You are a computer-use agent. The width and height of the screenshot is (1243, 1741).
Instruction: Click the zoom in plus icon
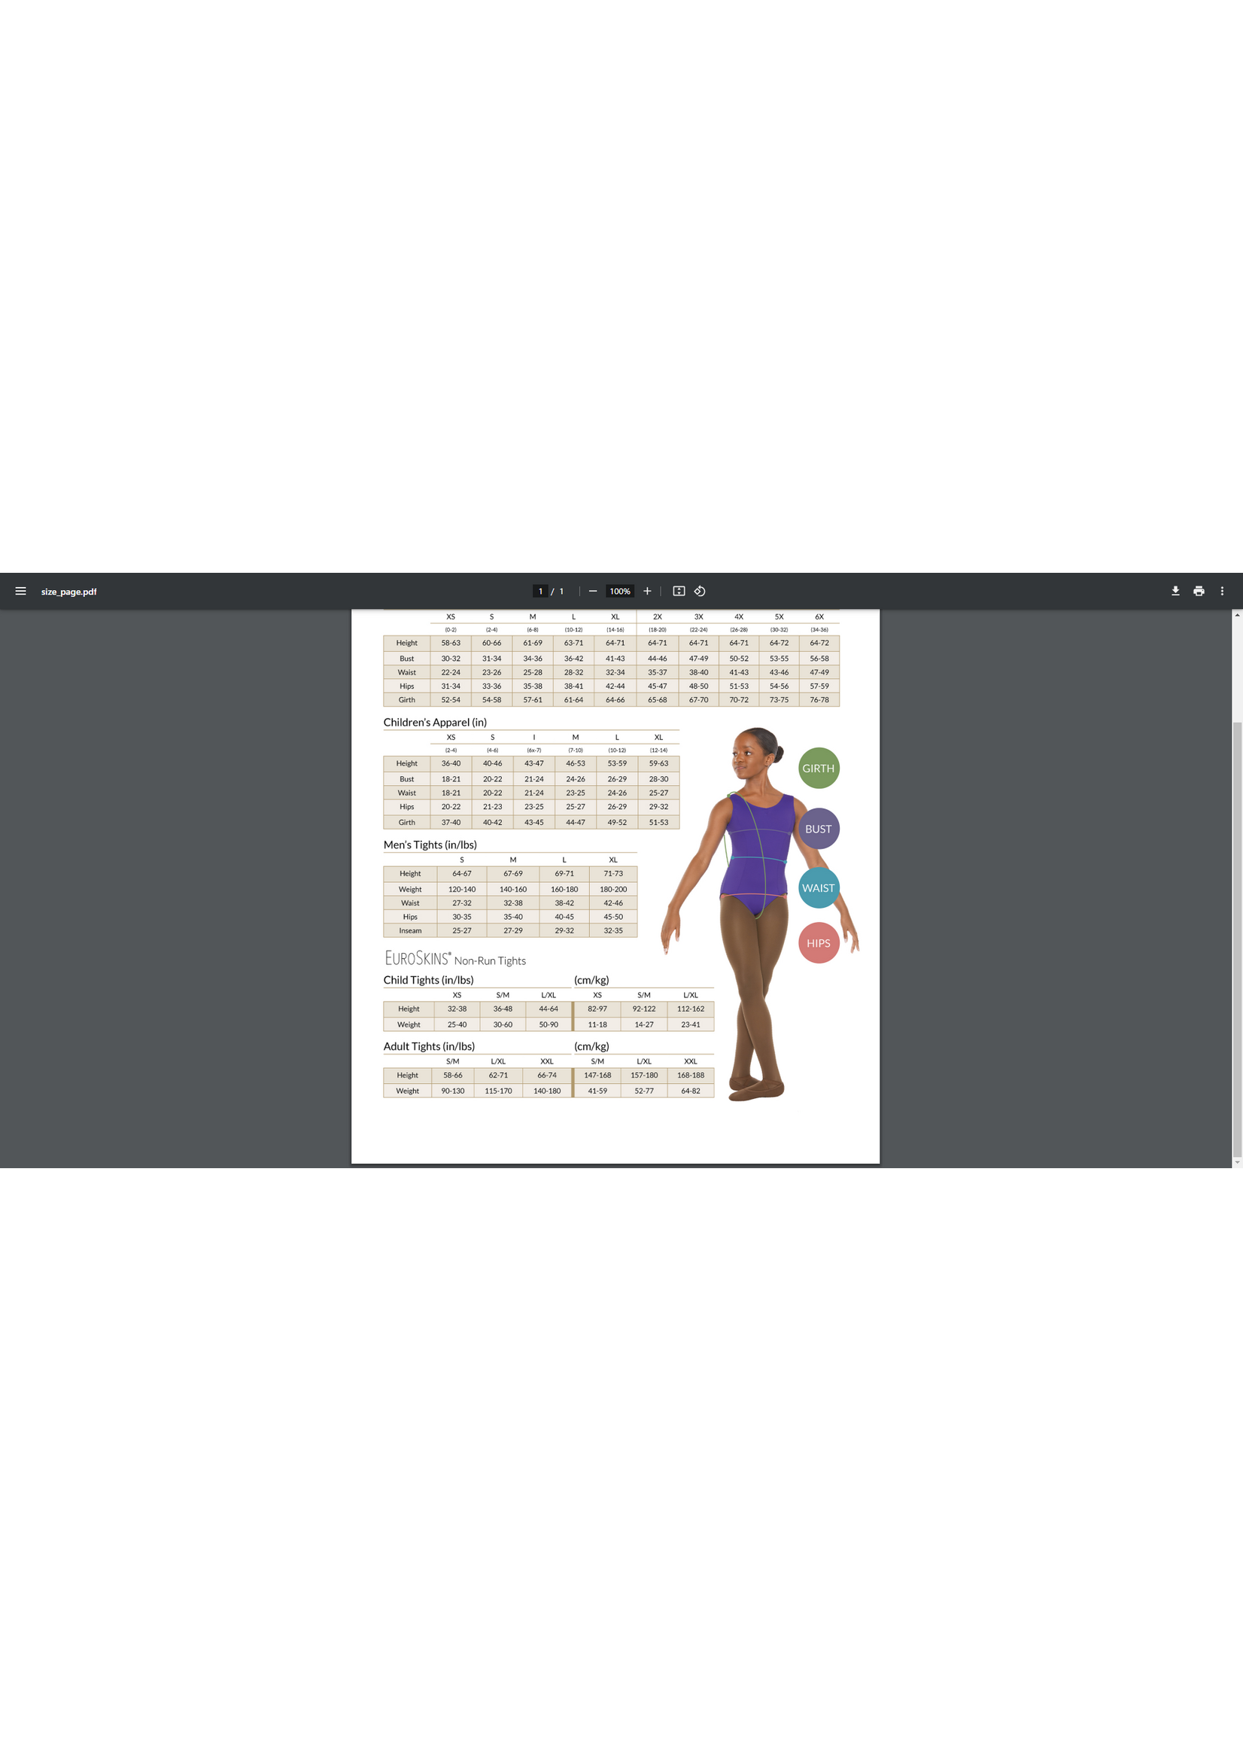coord(647,591)
